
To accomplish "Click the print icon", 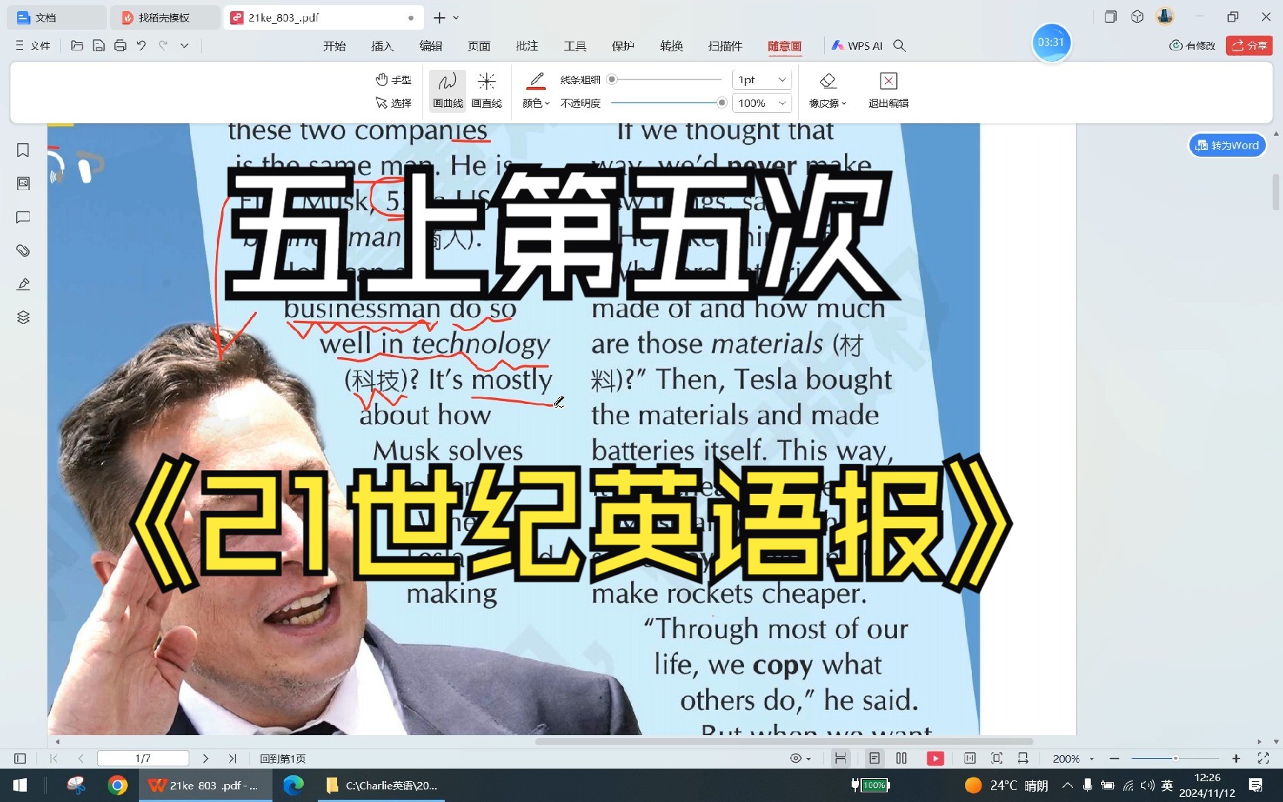I will [x=120, y=46].
